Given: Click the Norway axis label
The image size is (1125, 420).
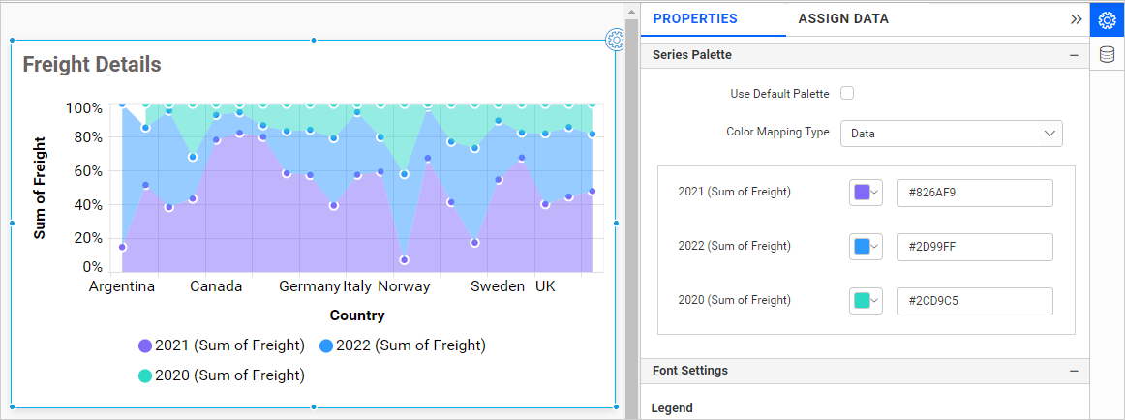Looking at the screenshot, I should (404, 286).
